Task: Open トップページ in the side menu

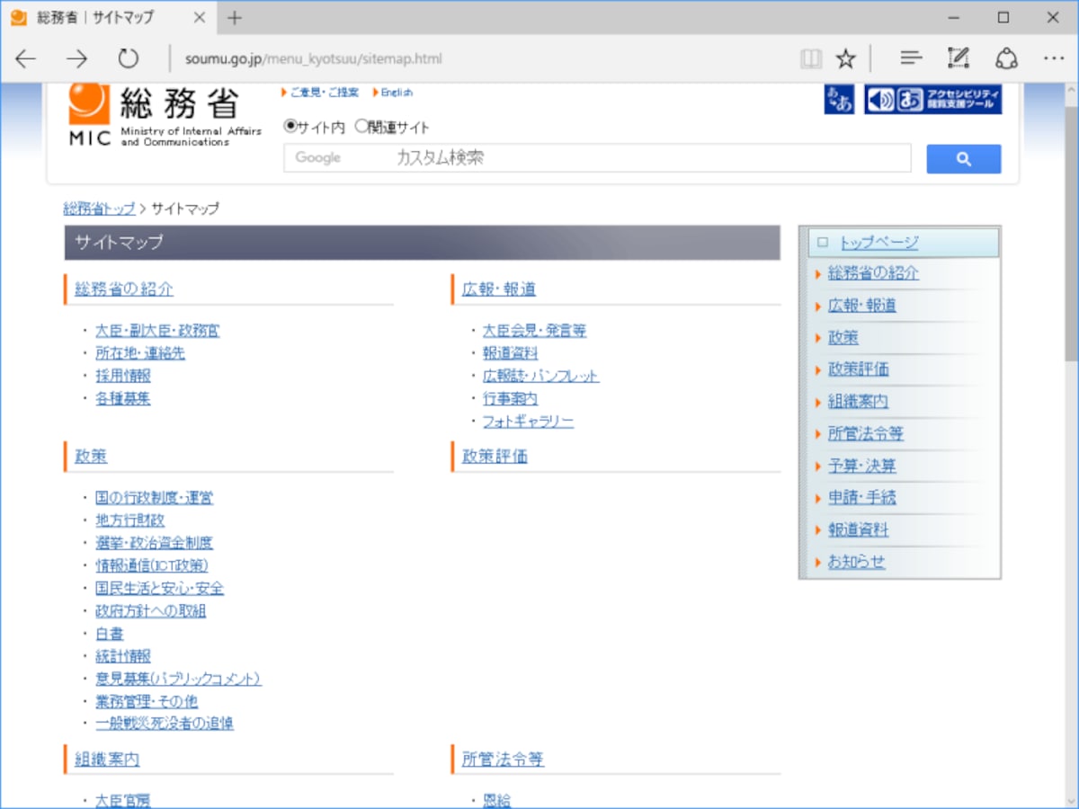Action: click(879, 243)
